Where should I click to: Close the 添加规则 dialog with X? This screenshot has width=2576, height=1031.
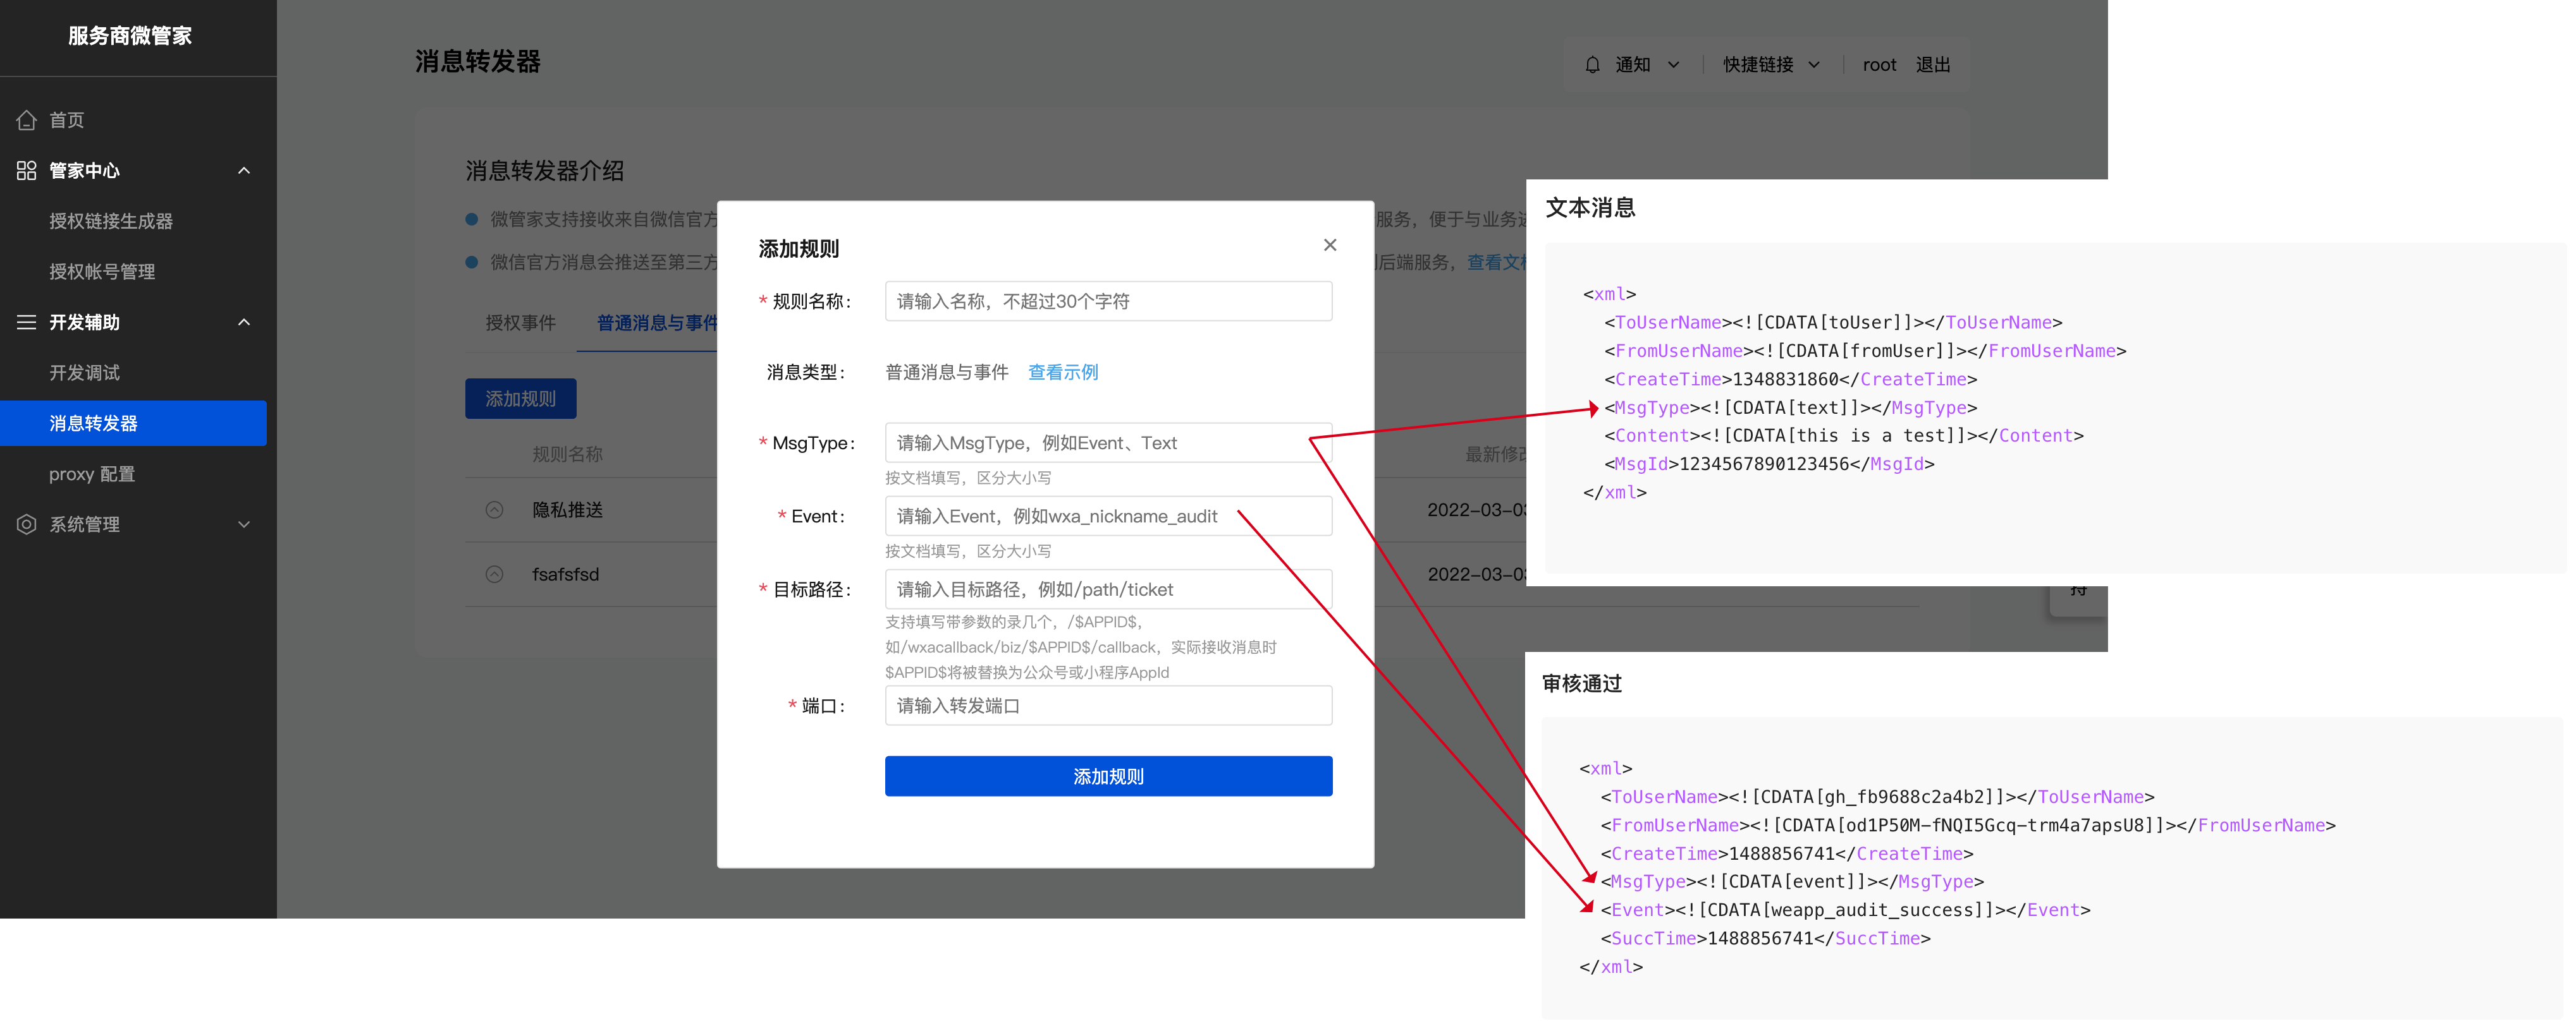1330,244
